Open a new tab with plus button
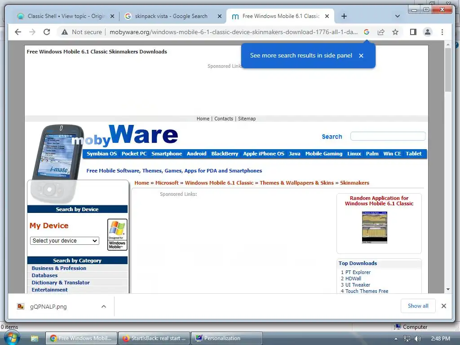460x345 pixels. tap(344, 16)
